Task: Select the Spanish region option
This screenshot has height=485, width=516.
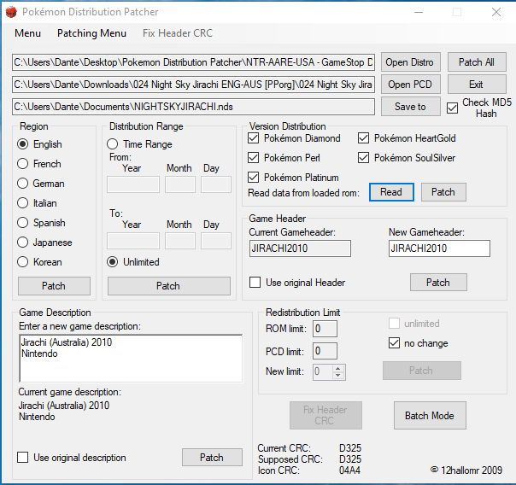Action: point(23,223)
